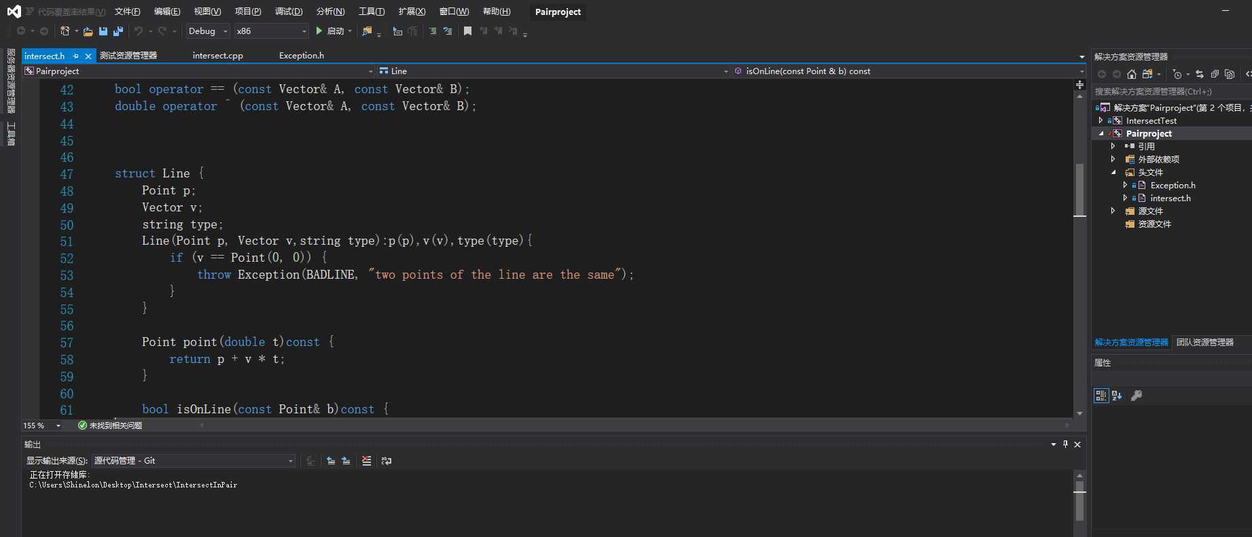Open the x86 platform dropdown
This screenshot has width=1252, height=537.
tap(272, 31)
